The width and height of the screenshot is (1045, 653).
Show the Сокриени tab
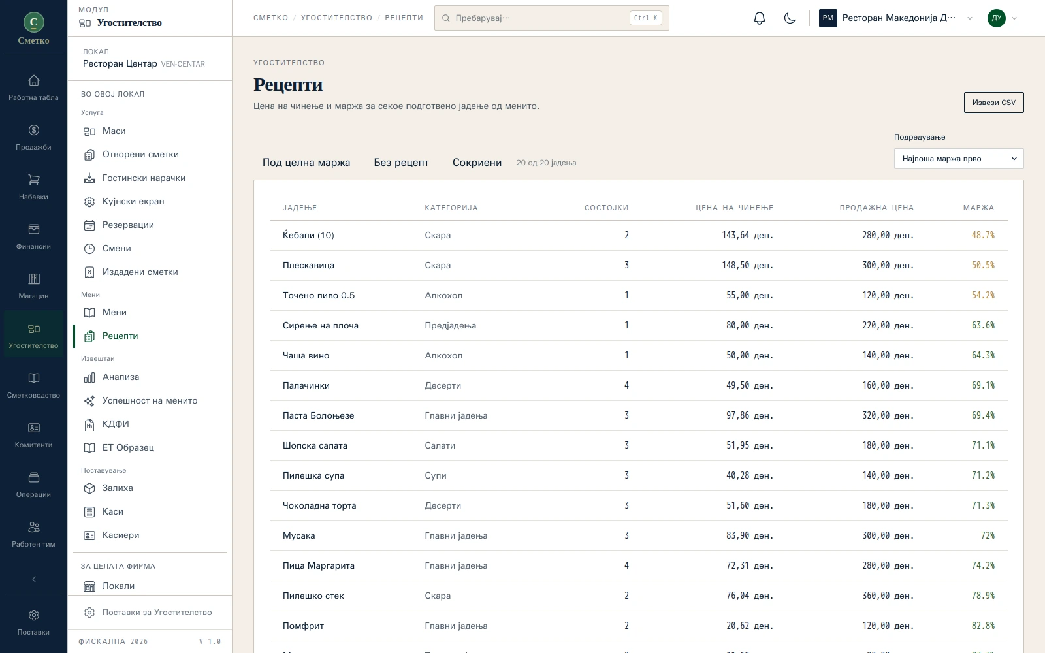click(477, 163)
